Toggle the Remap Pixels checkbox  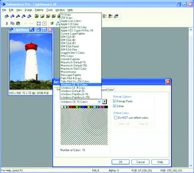point(114,101)
